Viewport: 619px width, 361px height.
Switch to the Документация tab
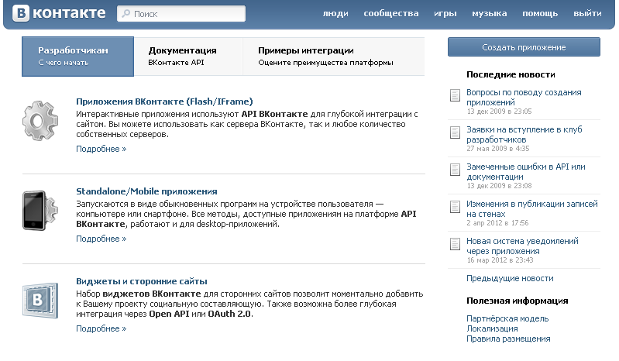(x=188, y=57)
